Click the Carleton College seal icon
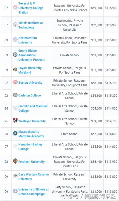119x201 pixels. coord(15,95)
